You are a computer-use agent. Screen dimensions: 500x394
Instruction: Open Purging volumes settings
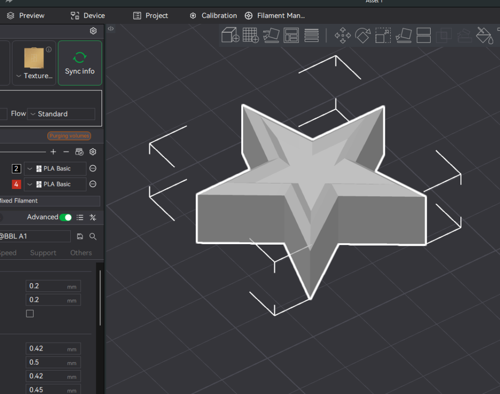(x=69, y=136)
